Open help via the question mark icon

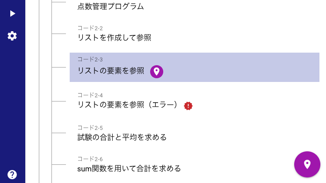click(12, 175)
